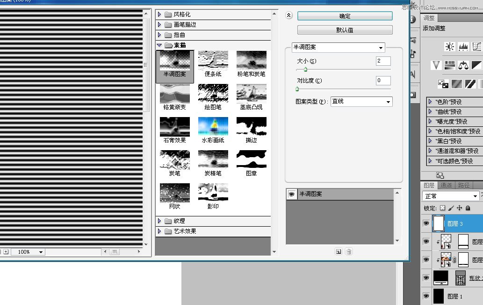Hide the 图层 1 layer
The height and width of the screenshot is (305, 483).
(x=426, y=296)
